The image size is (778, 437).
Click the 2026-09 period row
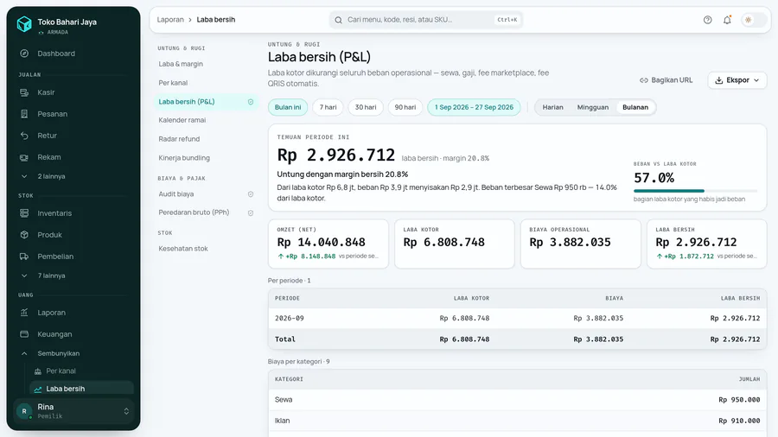pyautogui.click(x=518, y=318)
